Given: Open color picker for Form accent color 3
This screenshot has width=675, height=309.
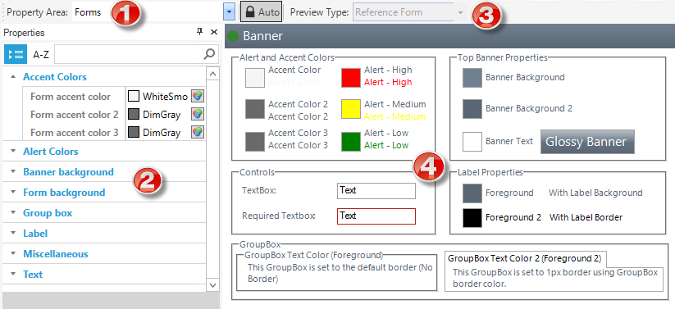Looking at the screenshot, I should (198, 132).
